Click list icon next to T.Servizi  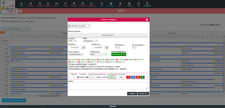(78, 77)
